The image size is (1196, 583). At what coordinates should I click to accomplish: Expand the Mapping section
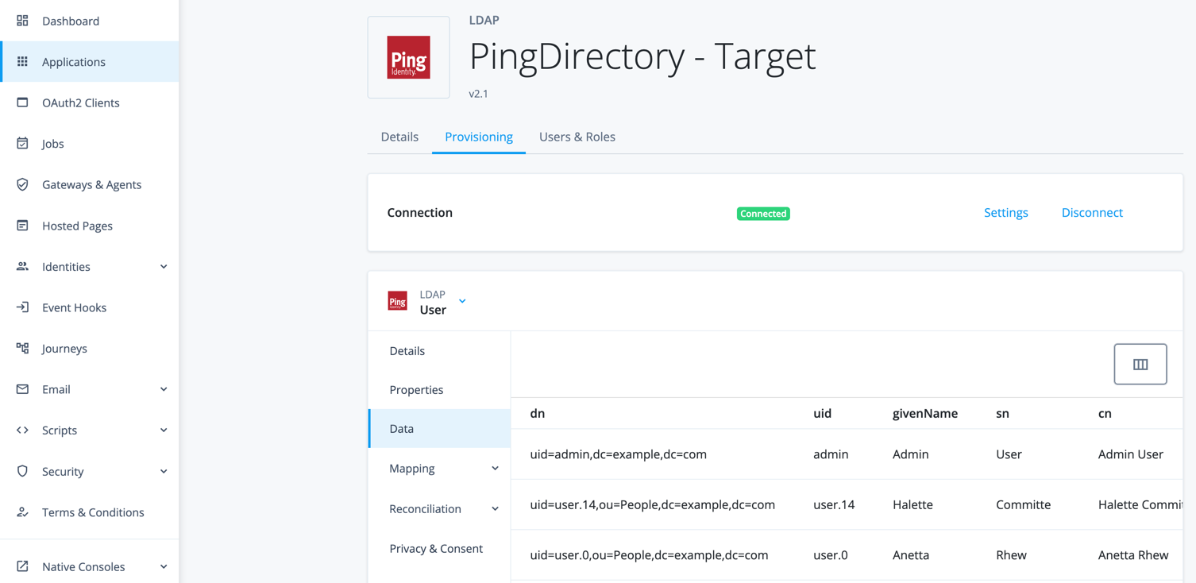click(x=495, y=468)
